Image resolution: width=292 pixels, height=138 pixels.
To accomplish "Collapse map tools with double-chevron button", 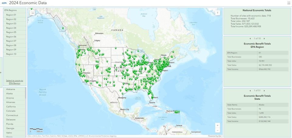I will [x=217, y=12].
